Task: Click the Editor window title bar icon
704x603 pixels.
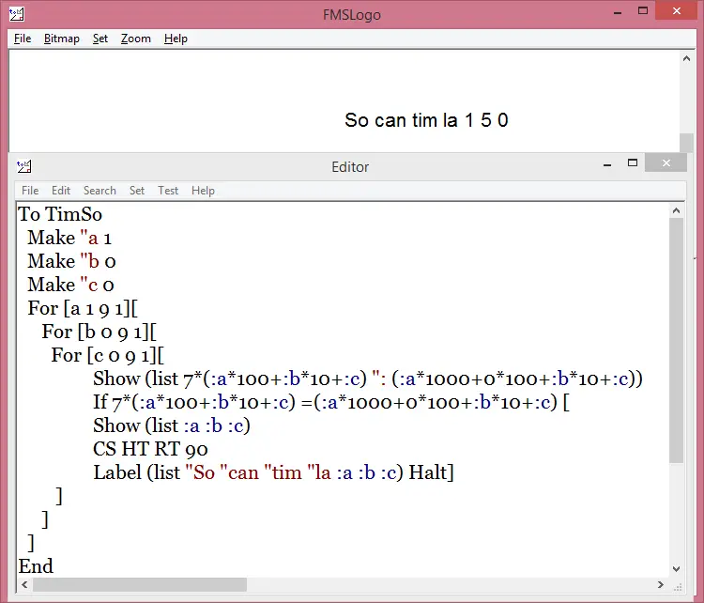Action: pyautogui.click(x=24, y=166)
